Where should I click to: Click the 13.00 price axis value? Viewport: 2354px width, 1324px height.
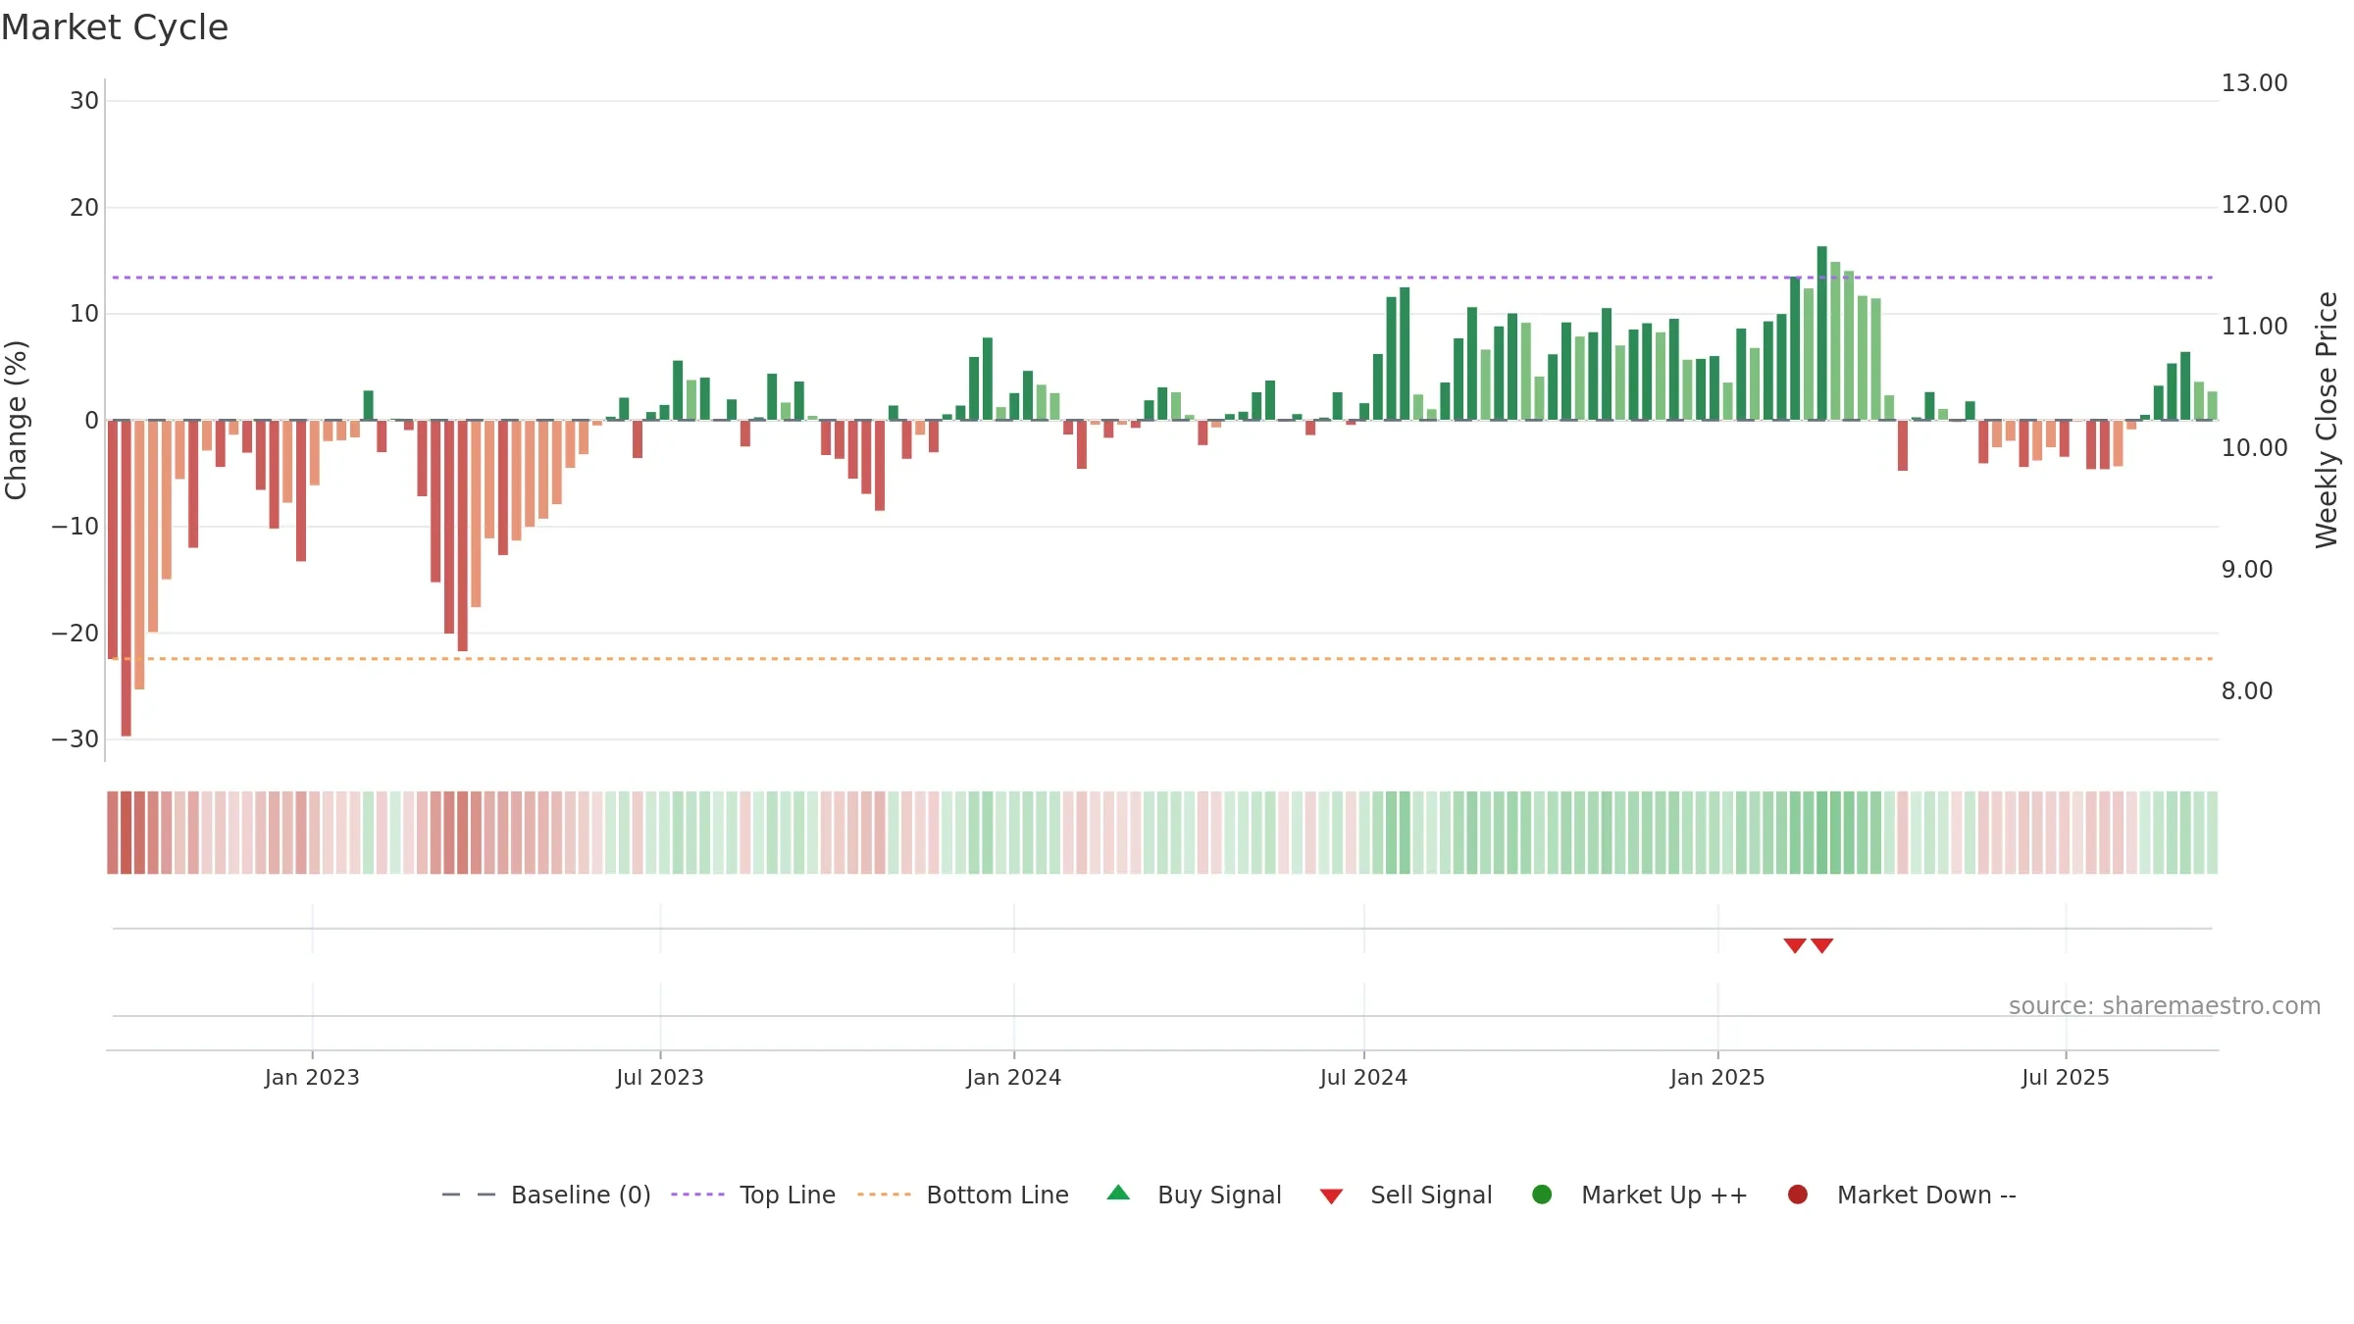(x=2254, y=83)
